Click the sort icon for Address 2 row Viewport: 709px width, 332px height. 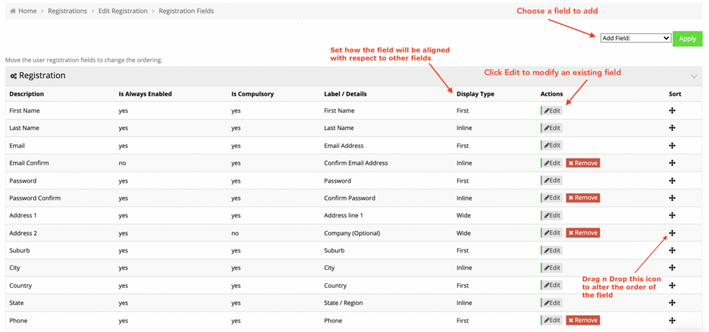click(672, 233)
